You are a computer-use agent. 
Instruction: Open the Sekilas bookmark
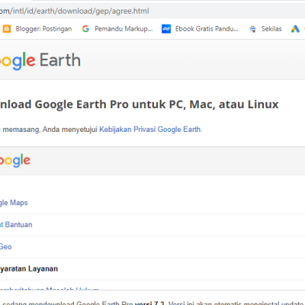[271, 29]
